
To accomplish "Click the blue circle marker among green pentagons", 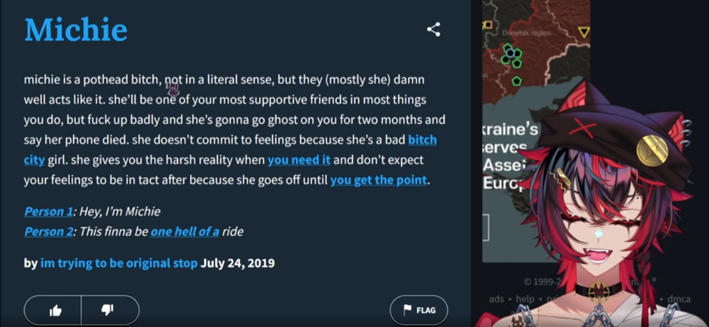I will point(511,53).
